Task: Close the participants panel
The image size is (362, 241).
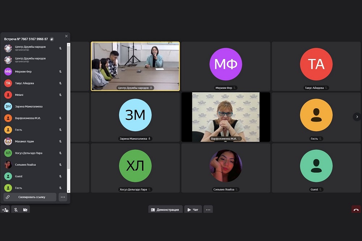Action: point(66,36)
